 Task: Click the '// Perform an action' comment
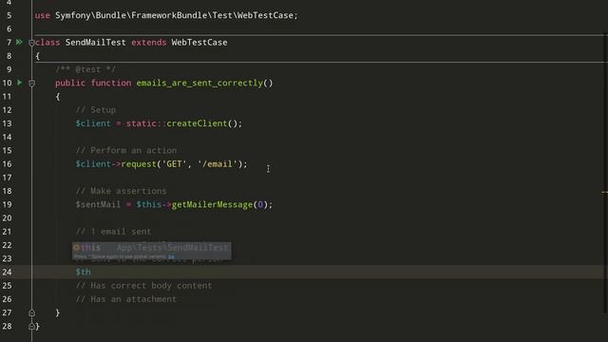click(126, 150)
